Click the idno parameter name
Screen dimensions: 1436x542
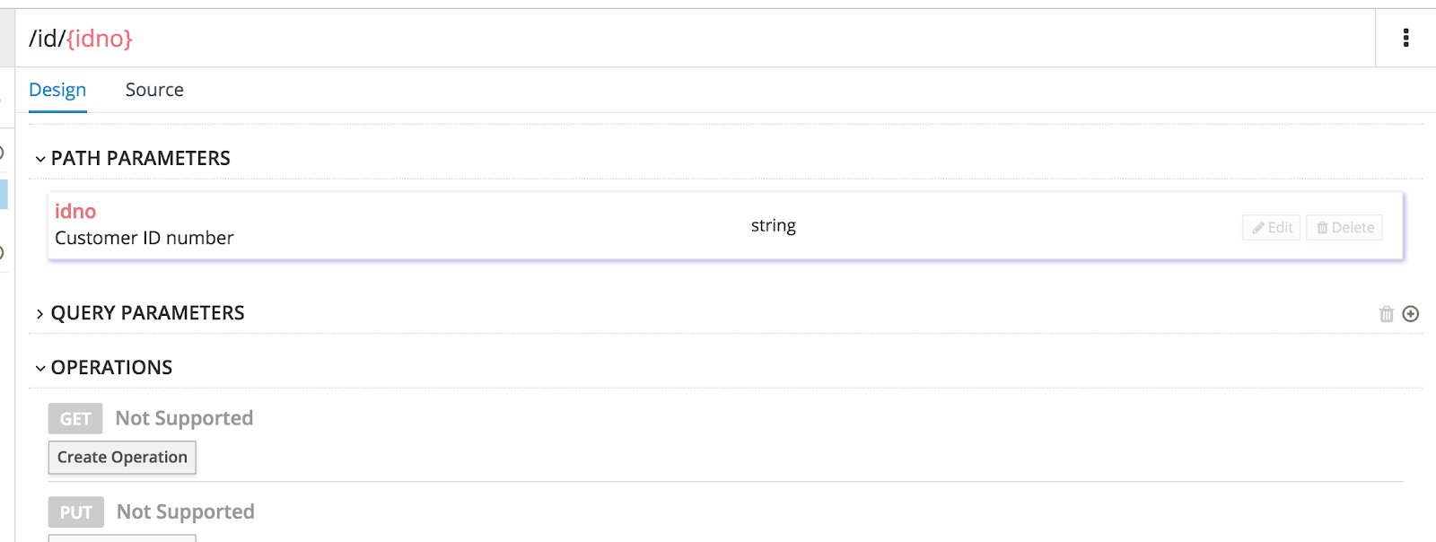(x=75, y=212)
